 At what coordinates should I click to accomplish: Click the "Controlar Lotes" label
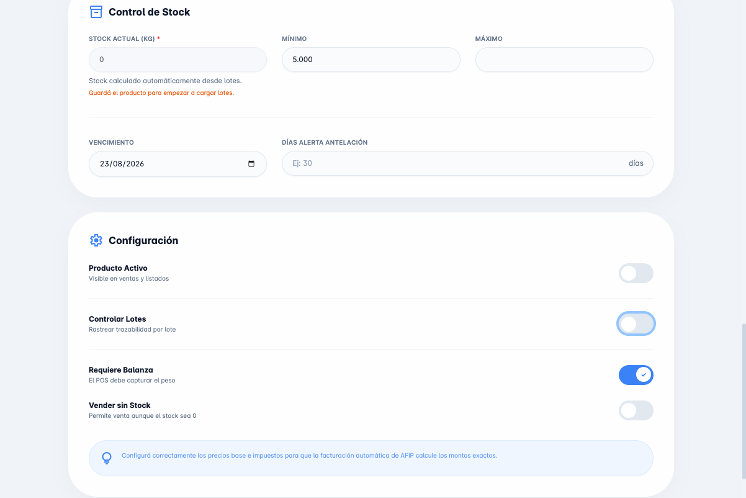pyautogui.click(x=117, y=319)
